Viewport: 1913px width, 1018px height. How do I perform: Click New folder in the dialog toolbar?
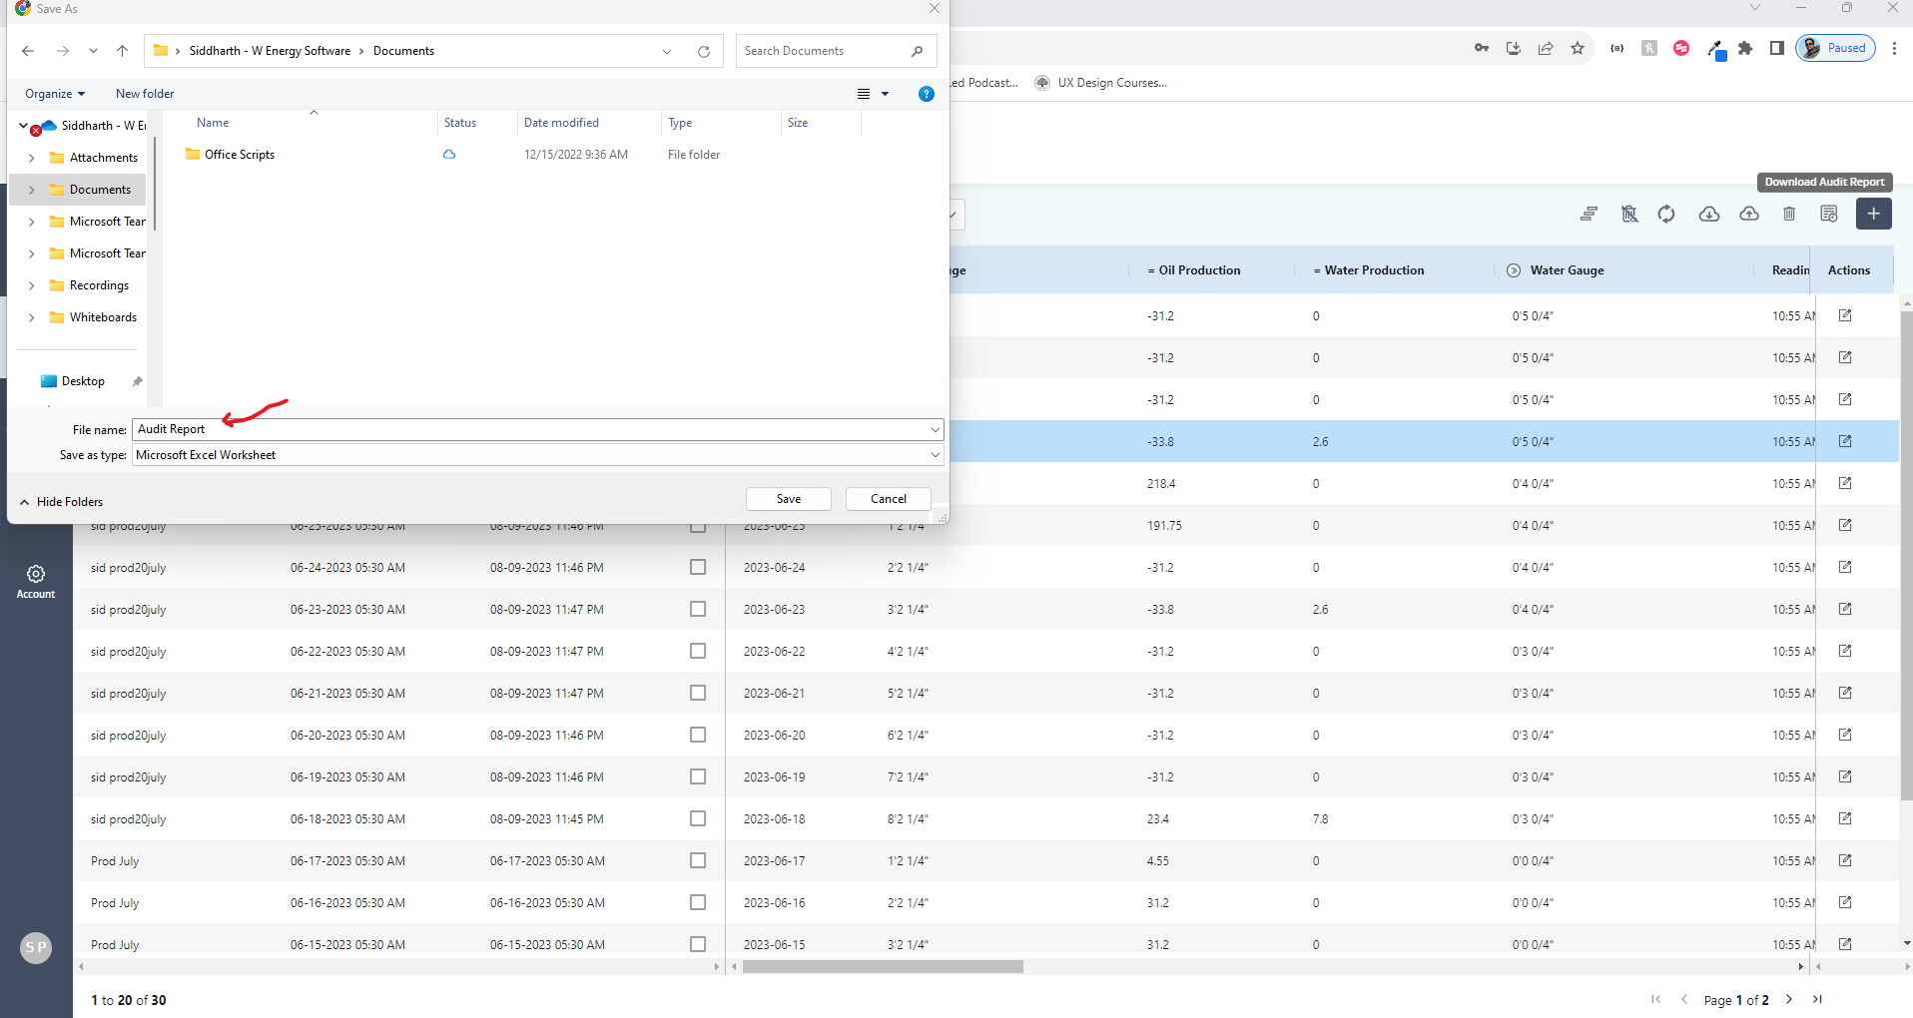(145, 94)
